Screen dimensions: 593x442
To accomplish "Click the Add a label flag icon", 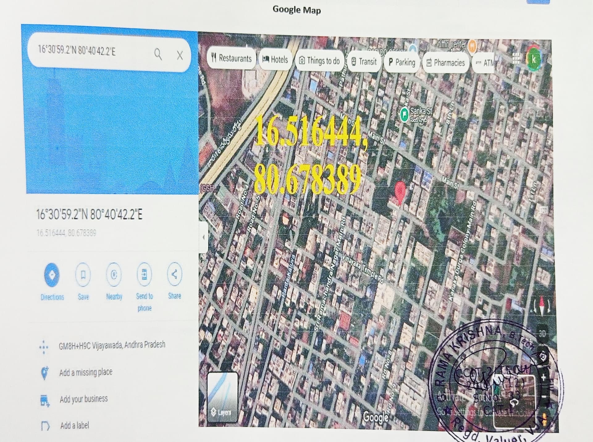I will 45,426.
